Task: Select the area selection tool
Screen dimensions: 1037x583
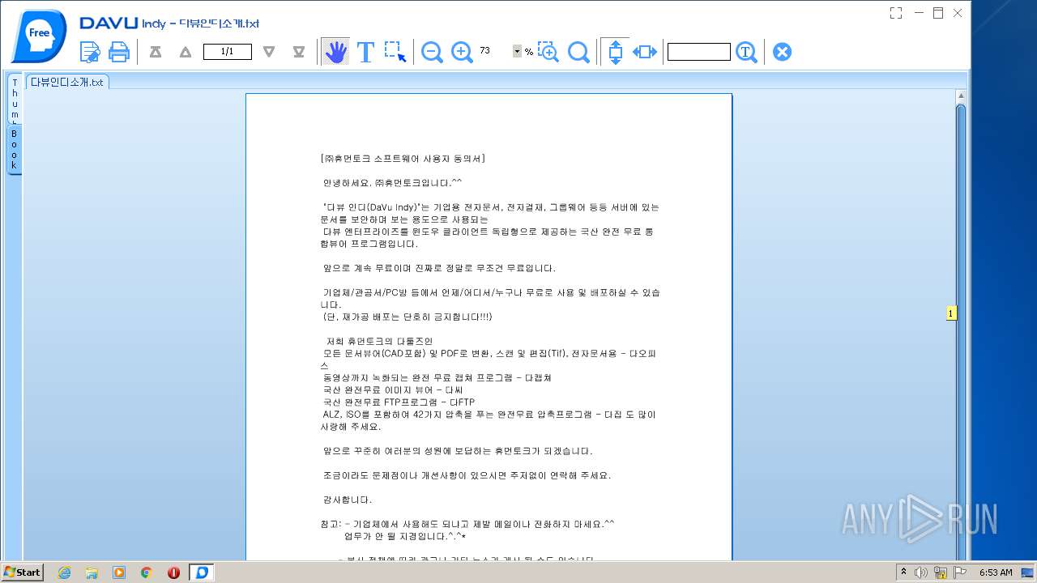Action: (395, 52)
